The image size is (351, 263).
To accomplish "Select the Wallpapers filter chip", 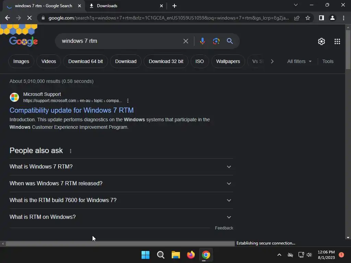I will [x=228, y=61].
